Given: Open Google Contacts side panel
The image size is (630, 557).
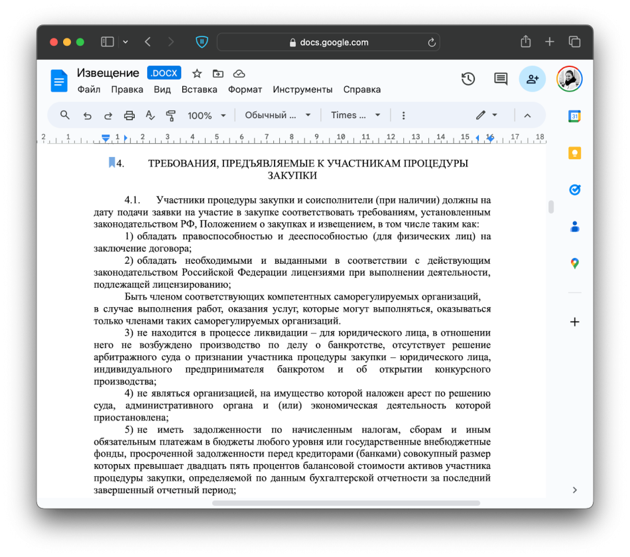Looking at the screenshot, I should [x=574, y=227].
